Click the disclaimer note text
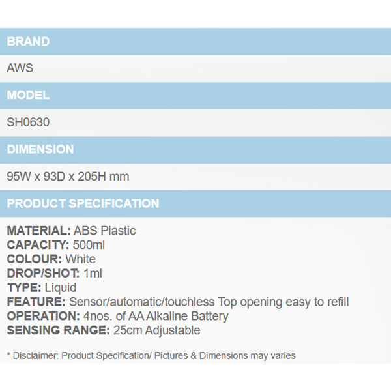391x391 pixels. [151, 356]
